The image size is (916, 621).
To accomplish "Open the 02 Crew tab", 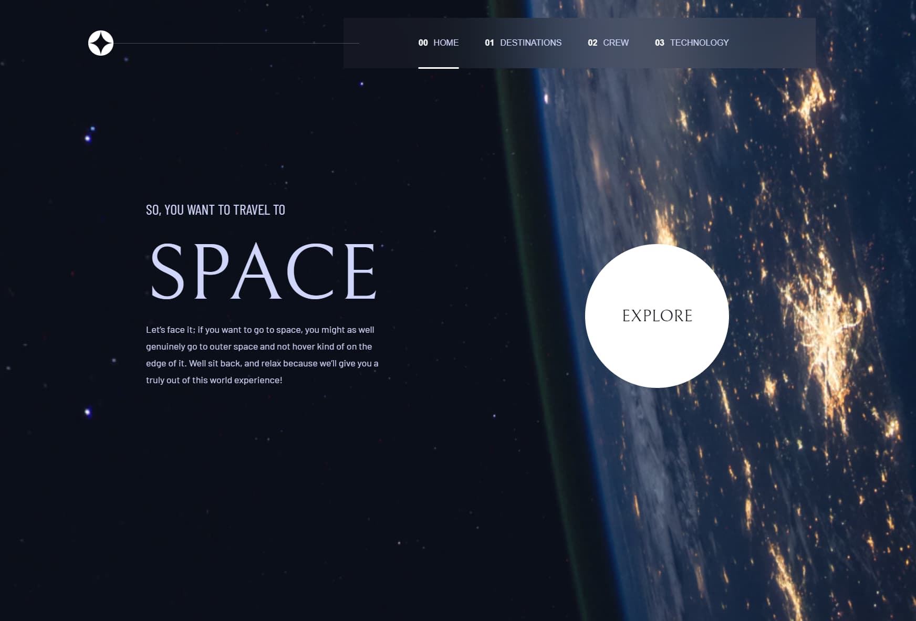I will 608,43.
